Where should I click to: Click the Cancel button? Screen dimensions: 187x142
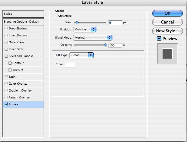click(x=168, y=22)
